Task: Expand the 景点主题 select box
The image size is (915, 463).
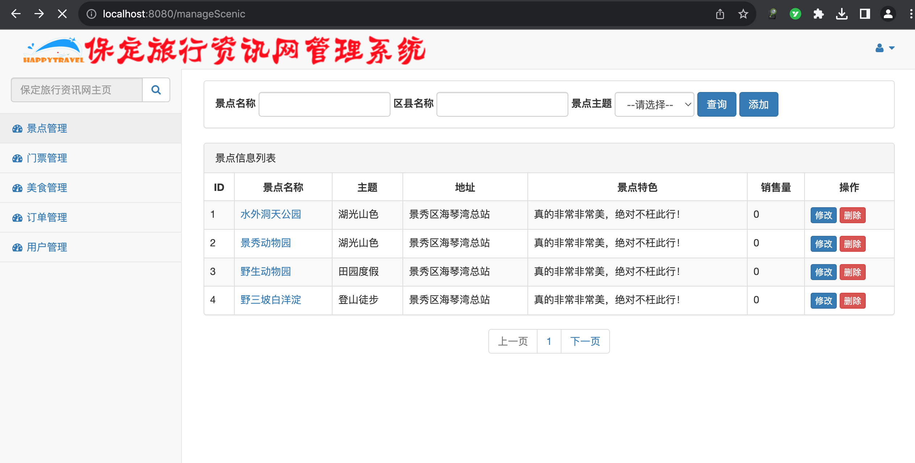Action: pos(654,104)
